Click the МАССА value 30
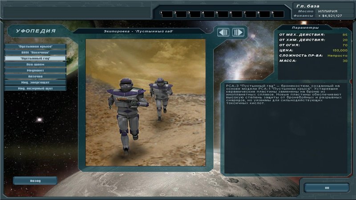The height and width of the screenshot is (200, 356). [x=345, y=61]
